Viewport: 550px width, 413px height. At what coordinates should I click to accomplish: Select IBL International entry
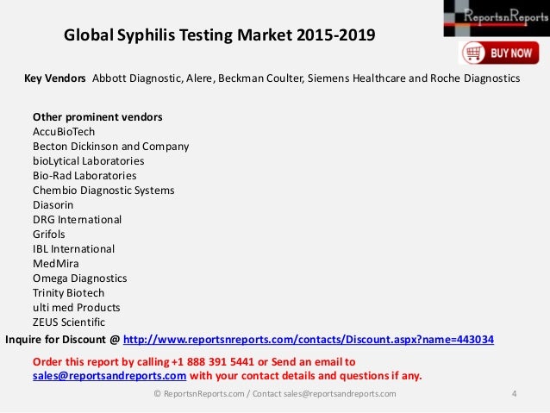[x=73, y=249]
